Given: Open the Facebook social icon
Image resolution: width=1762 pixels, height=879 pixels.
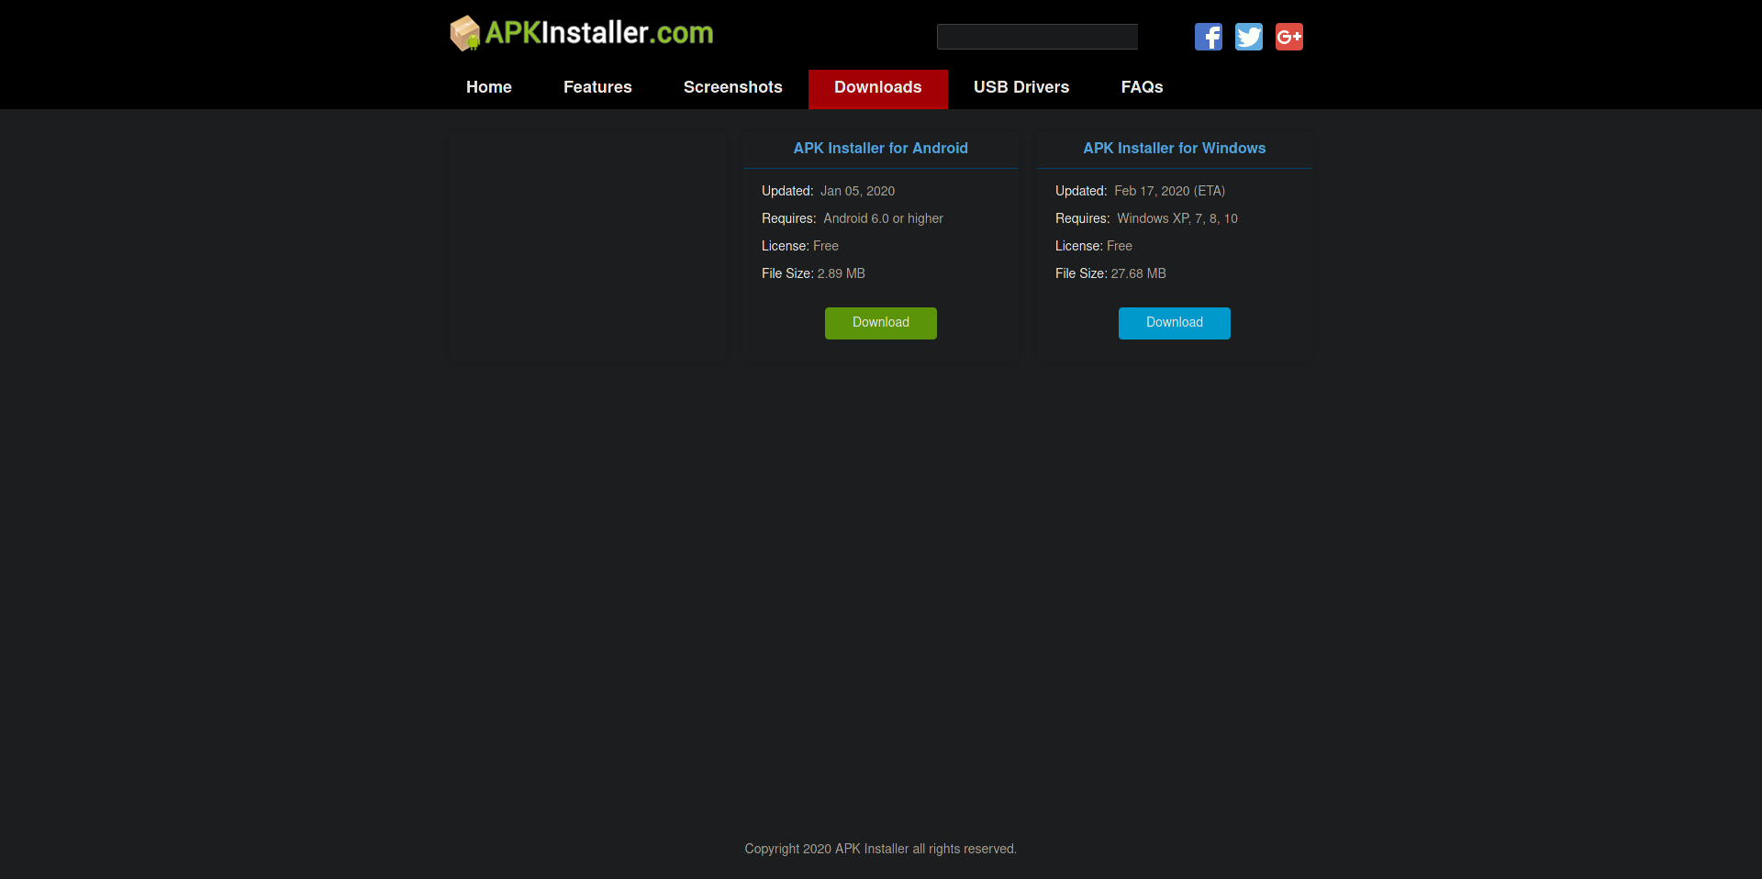Looking at the screenshot, I should tap(1208, 37).
